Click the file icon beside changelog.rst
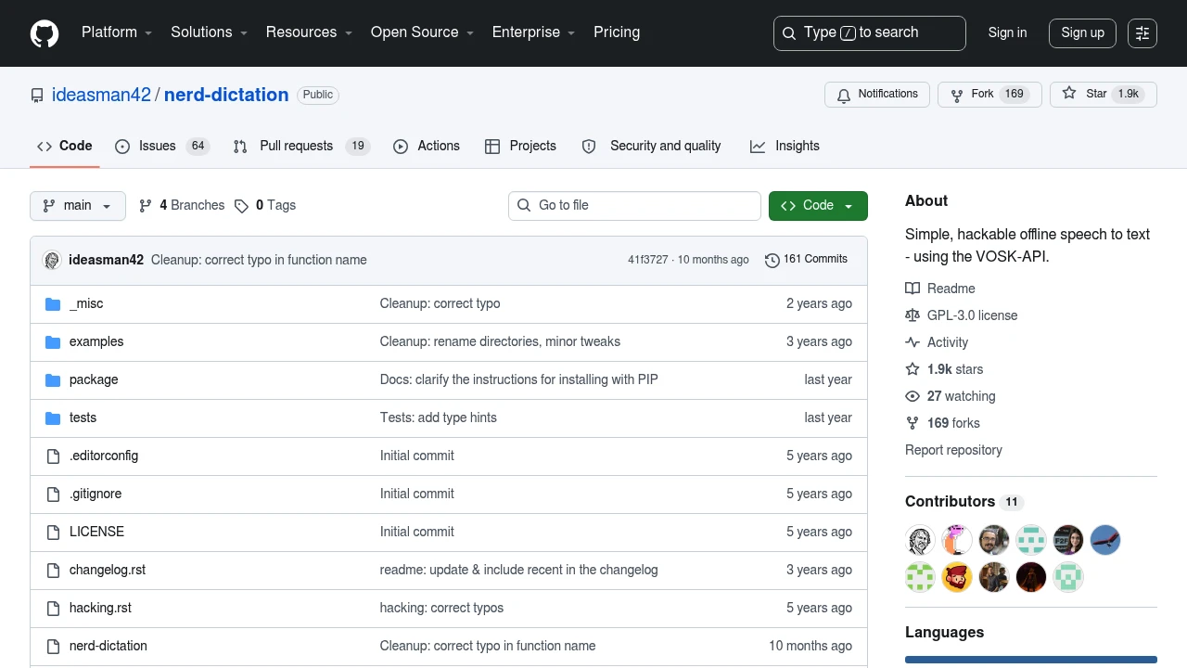The height and width of the screenshot is (668, 1187). coord(53,570)
